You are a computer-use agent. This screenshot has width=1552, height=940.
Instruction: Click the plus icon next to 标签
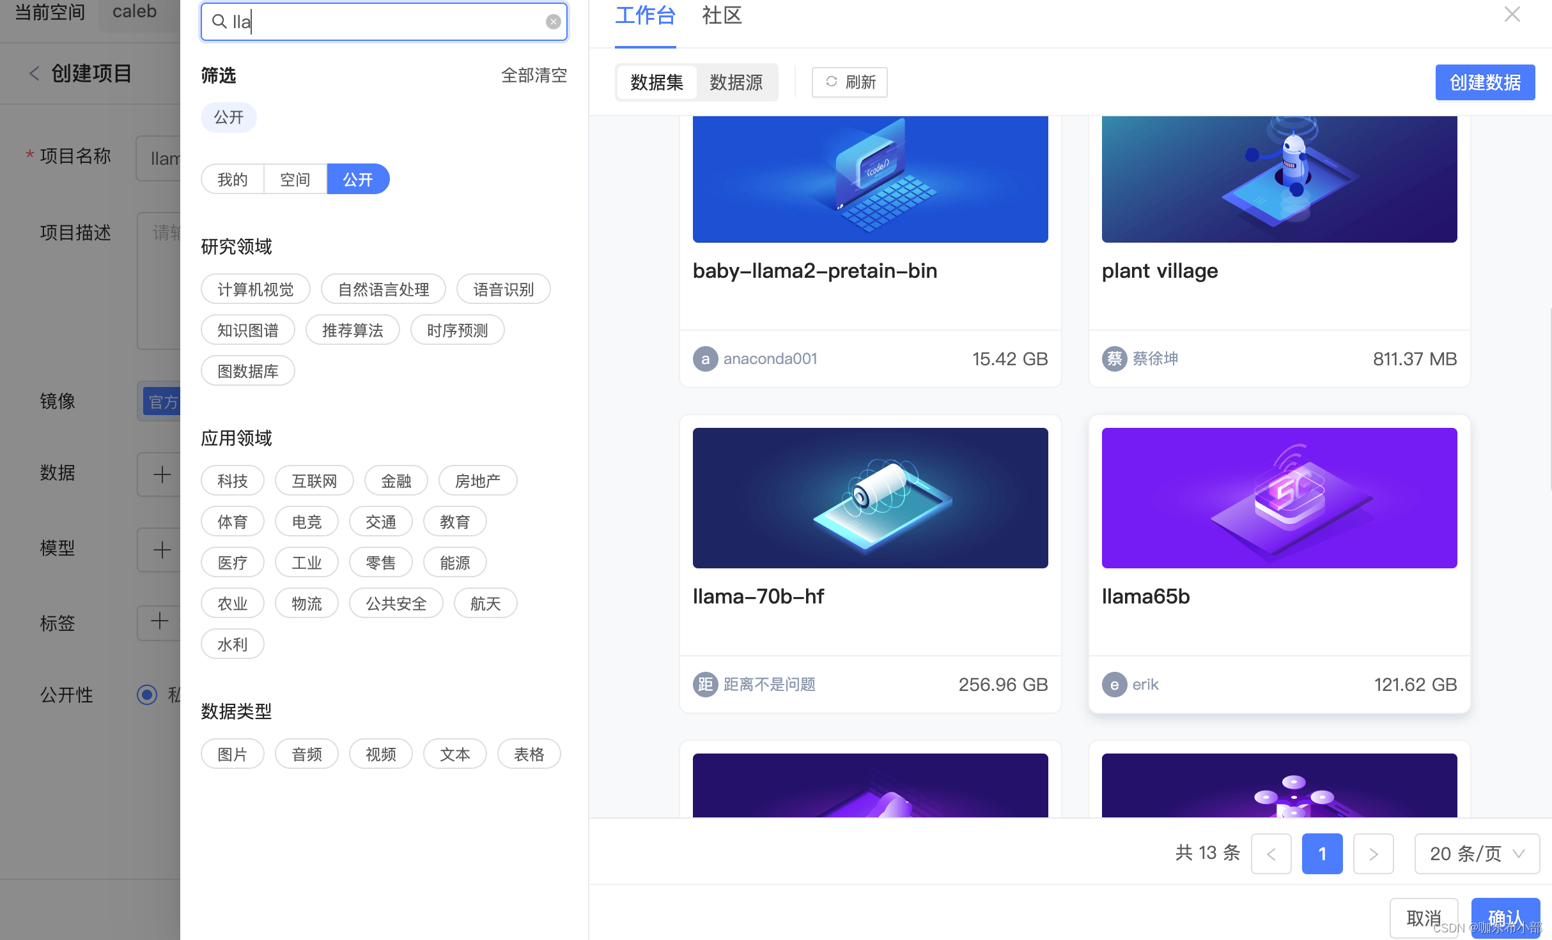159,621
